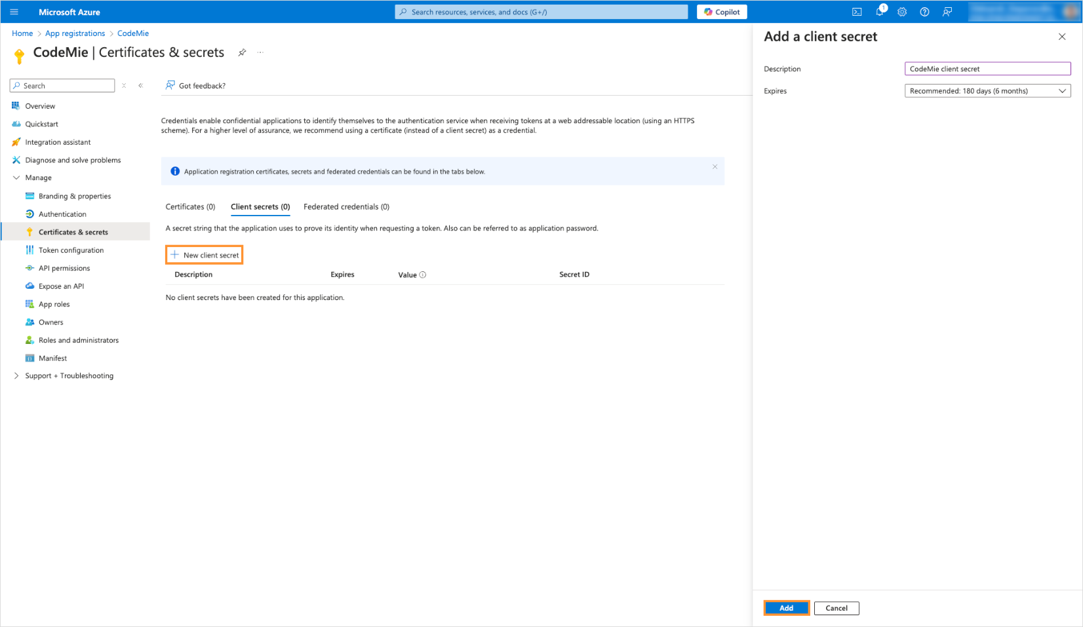
Task: Click the Description input field
Action: (x=987, y=69)
